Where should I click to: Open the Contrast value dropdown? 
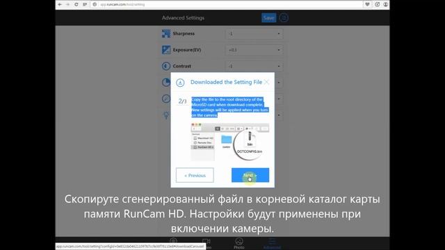click(x=254, y=66)
